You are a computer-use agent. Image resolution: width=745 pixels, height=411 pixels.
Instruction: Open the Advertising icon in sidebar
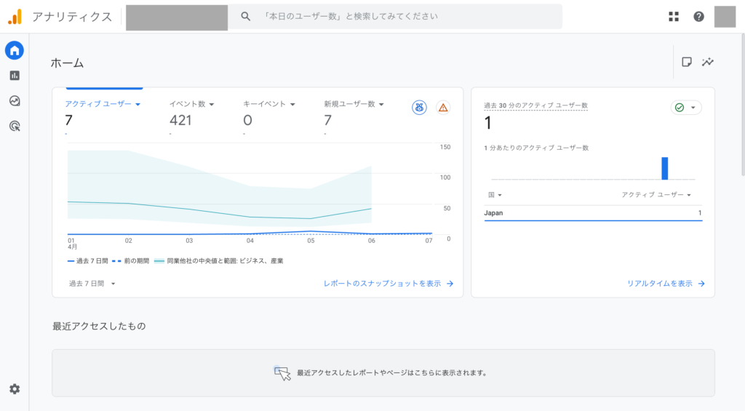[x=15, y=127]
